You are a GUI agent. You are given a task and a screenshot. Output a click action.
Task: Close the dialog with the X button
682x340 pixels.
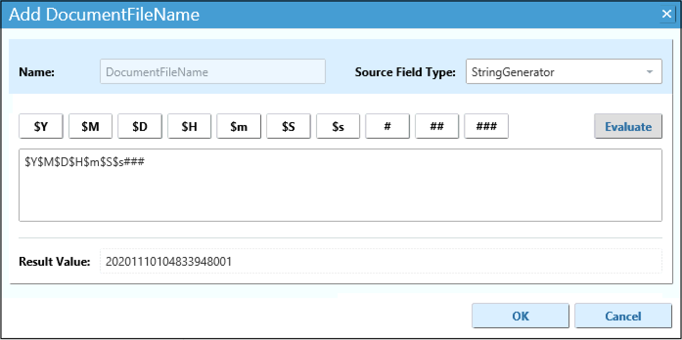click(x=666, y=14)
